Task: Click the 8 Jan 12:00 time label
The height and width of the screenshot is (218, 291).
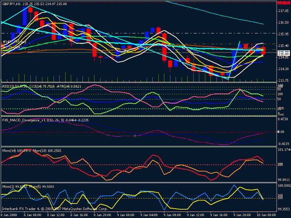Action: tap(56, 215)
